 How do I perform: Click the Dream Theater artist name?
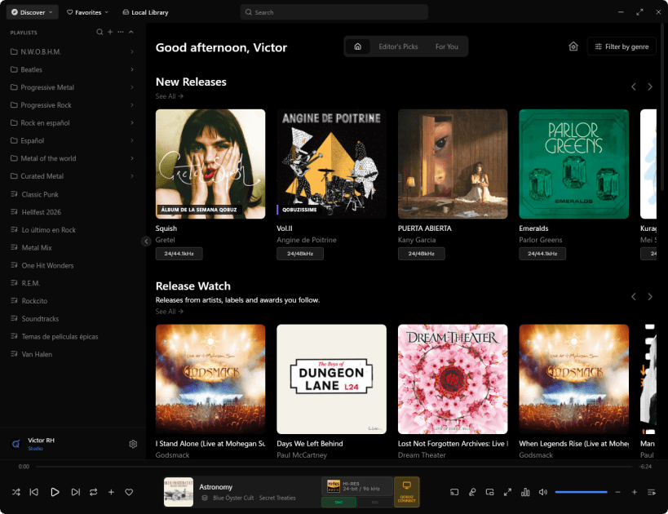pyautogui.click(x=422, y=455)
